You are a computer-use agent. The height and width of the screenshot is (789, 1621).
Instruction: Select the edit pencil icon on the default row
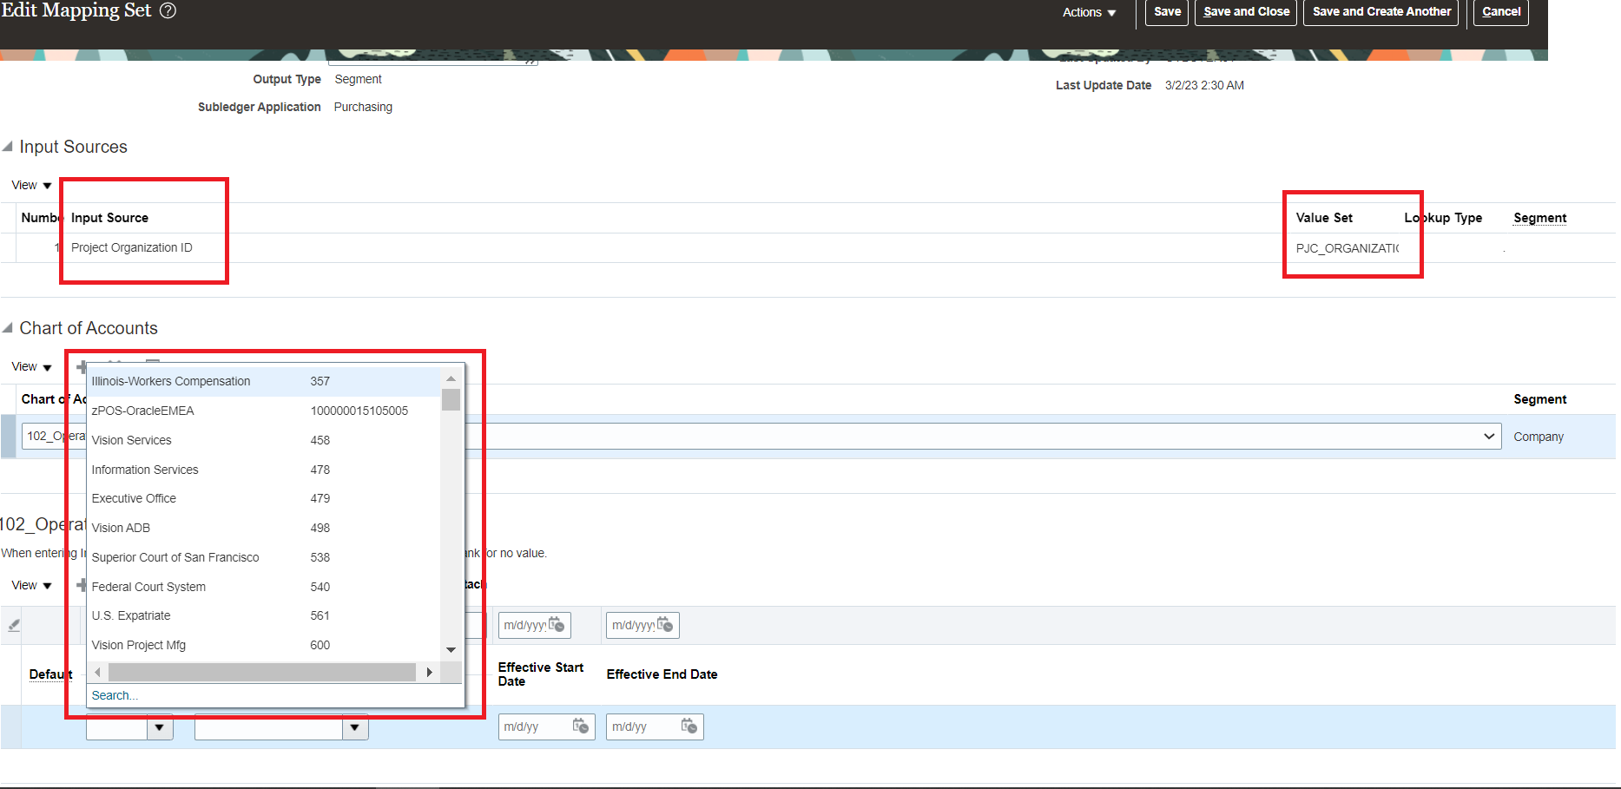[x=12, y=625]
